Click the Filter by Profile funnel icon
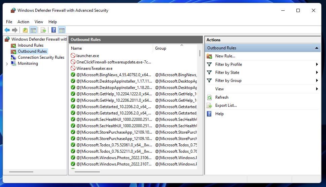Image resolution: width=326 pixels, height=187 pixels. [209, 64]
